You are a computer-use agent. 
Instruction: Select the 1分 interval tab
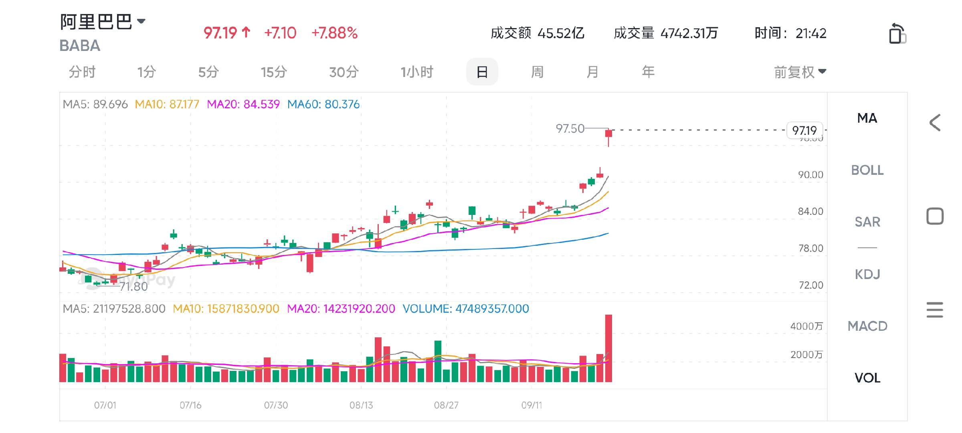(146, 72)
